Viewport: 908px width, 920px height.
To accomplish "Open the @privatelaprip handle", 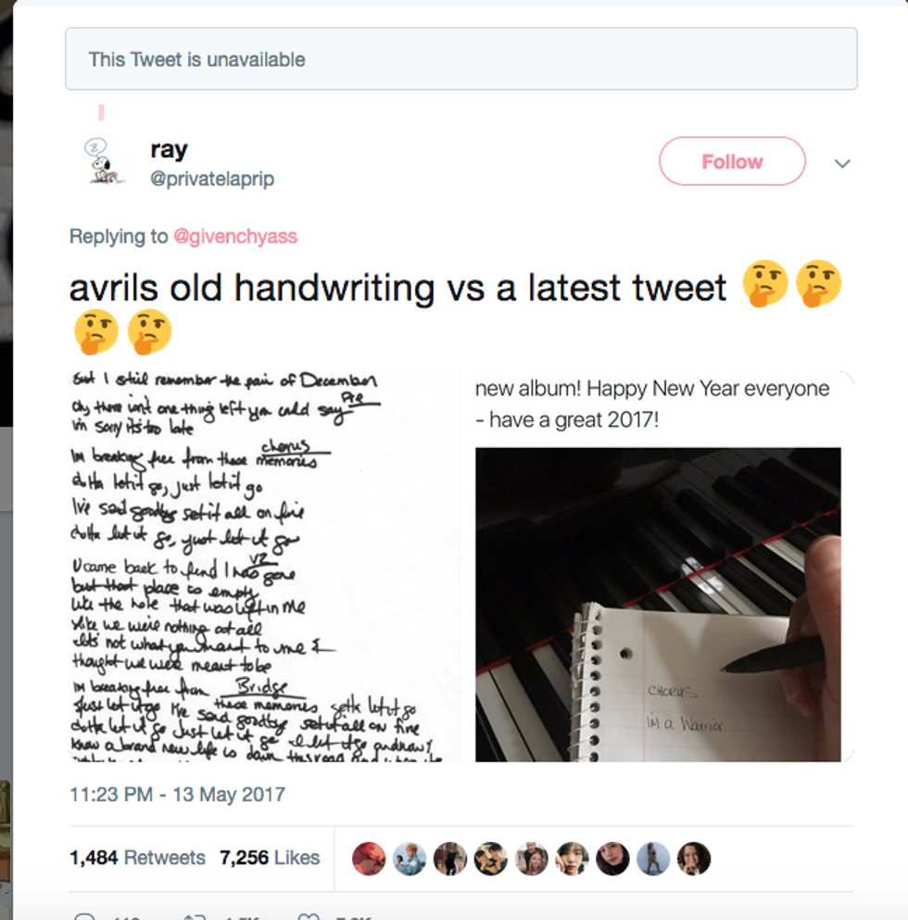I will 212,179.
